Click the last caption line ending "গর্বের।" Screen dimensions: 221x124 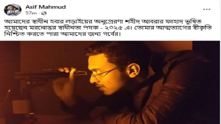coord(62,34)
